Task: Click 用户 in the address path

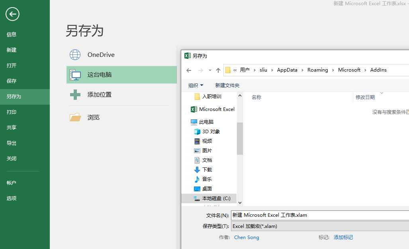Action: coord(245,70)
